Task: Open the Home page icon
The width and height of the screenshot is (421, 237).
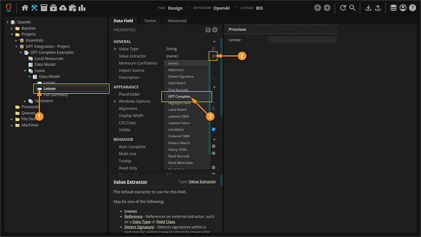Action: pos(25,8)
